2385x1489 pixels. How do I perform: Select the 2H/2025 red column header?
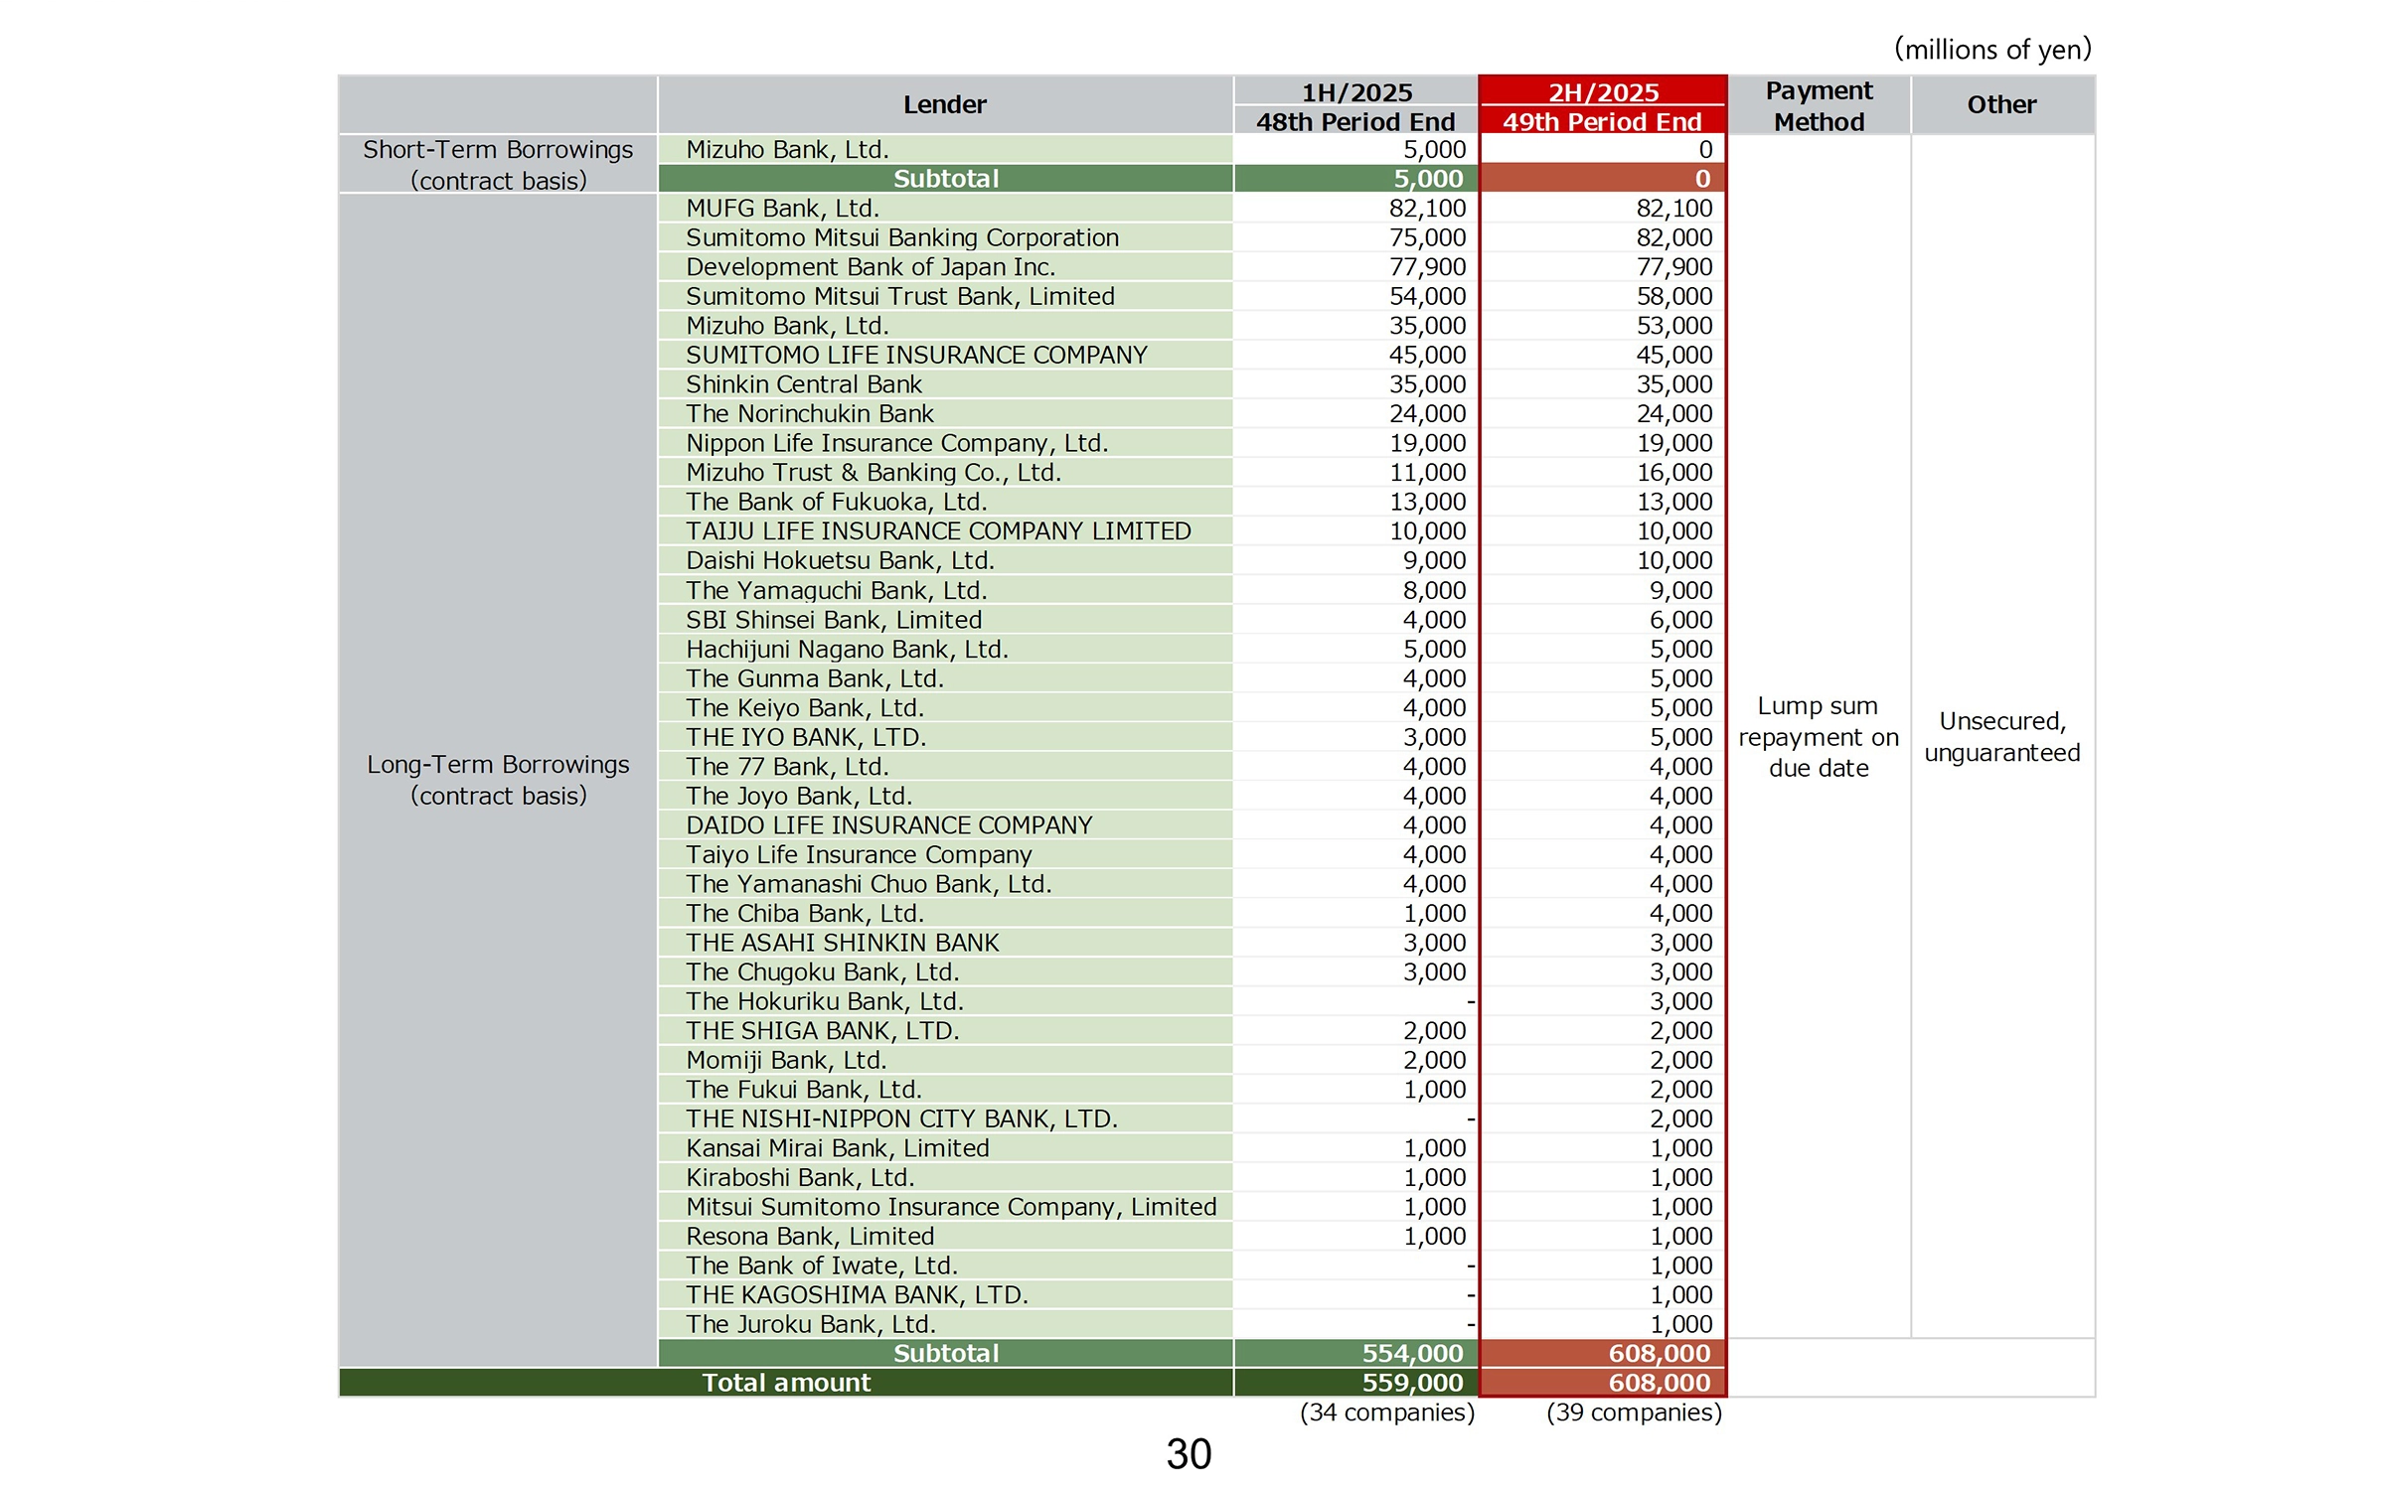tap(1603, 92)
